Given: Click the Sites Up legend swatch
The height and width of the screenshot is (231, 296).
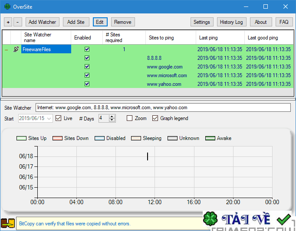Looking at the screenshot, I should [x=21, y=138].
